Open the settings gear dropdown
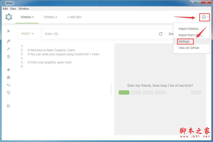The image size is (213, 142). (204, 17)
